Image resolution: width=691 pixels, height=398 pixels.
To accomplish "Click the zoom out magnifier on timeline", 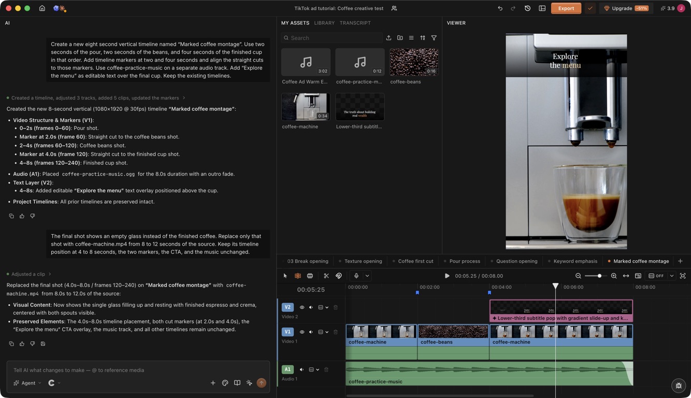I will click(578, 276).
